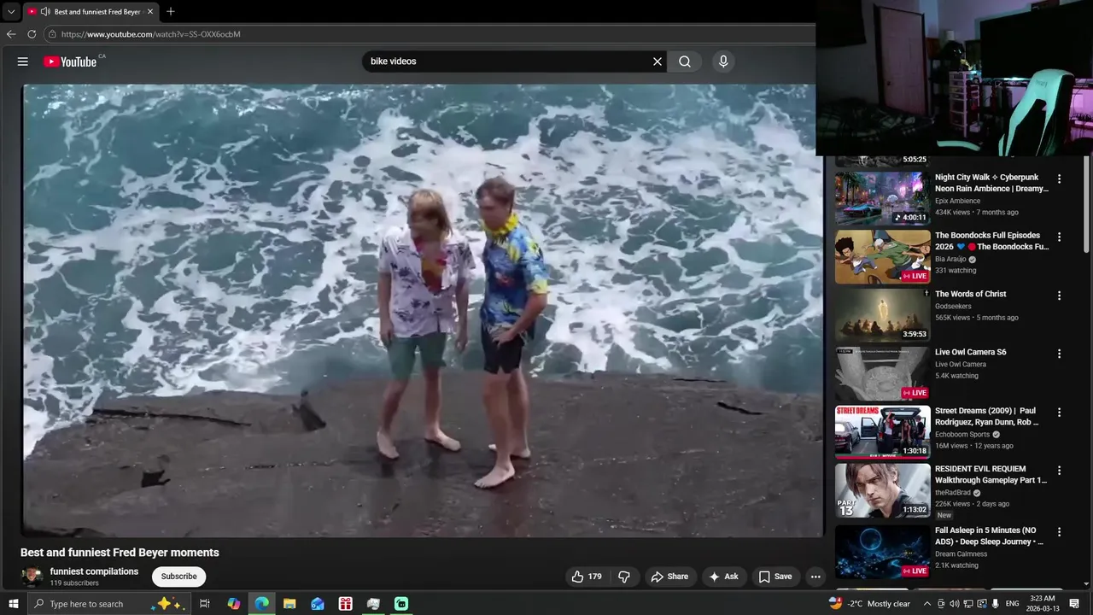This screenshot has height=615, width=1093.
Task: Click Dream Calmness channel name
Action: [961, 553]
